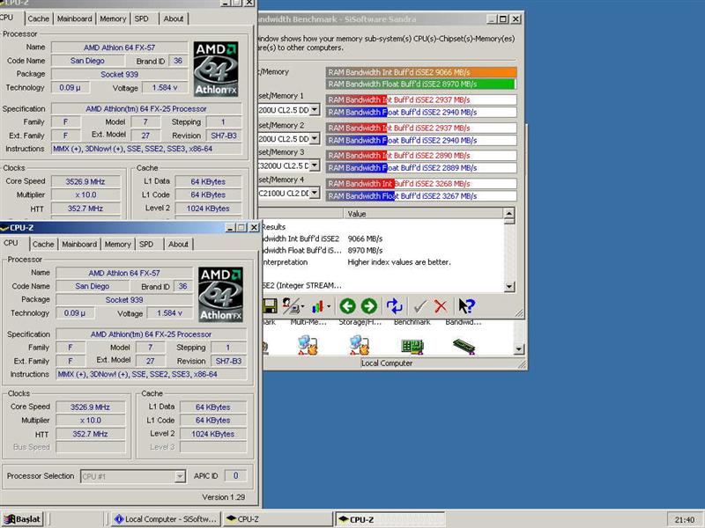Click the AMD Athlon 64 FX-57 name in front CPU-Z
Screen dimensions: 705x528
(x=124, y=273)
